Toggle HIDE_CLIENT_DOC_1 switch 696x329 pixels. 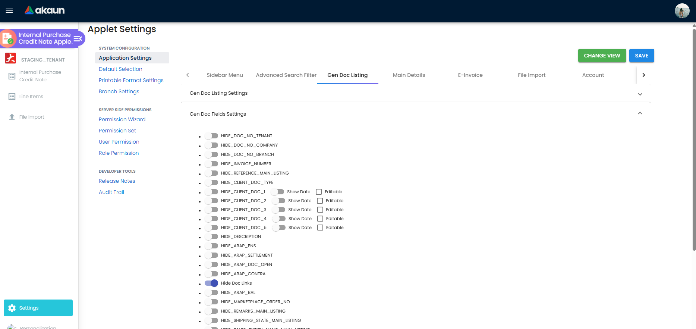tap(211, 192)
